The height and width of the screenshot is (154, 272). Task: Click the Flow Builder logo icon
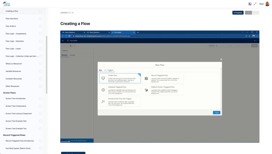(68, 41)
